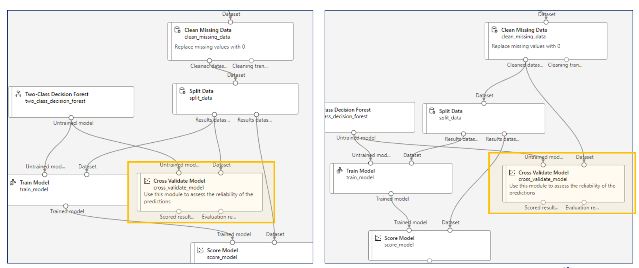639x268 pixels.
Task: Select Two-Class Decision Forest's Untrained model output port, left
Action: click(x=71, y=118)
